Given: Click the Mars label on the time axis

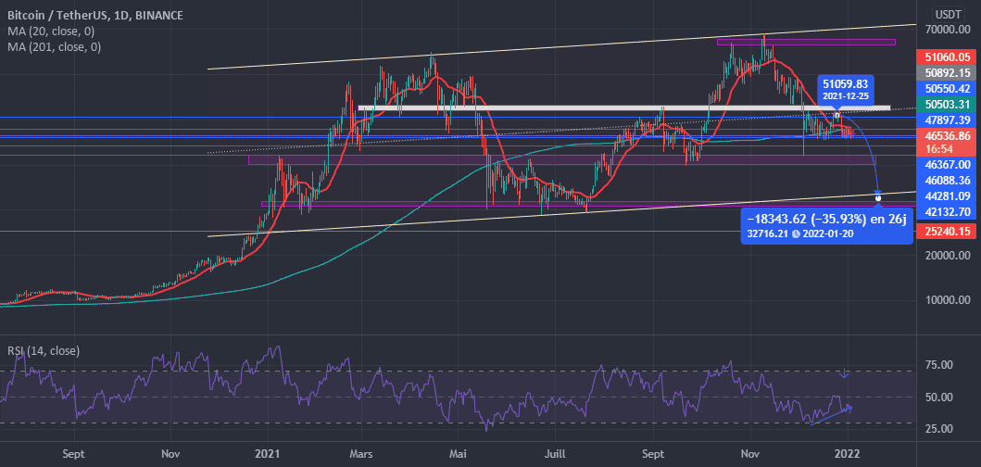Looking at the screenshot, I should tap(363, 452).
